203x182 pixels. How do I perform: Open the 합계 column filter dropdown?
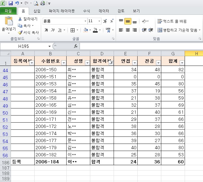pyautogui.click(x=182, y=63)
